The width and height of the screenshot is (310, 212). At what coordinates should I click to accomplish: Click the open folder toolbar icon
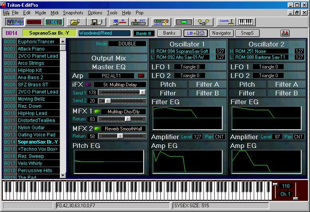[x=76, y=22]
